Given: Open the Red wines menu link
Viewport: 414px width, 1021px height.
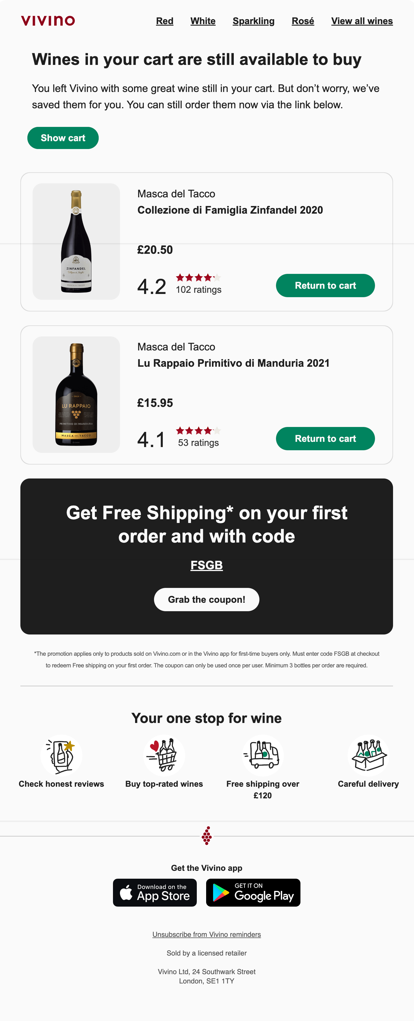Looking at the screenshot, I should pos(164,21).
